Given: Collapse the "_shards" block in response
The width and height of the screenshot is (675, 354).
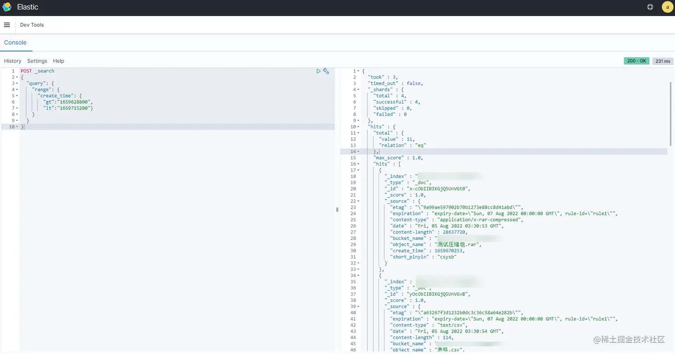Looking at the screenshot, I should click(x=358, y=90).
